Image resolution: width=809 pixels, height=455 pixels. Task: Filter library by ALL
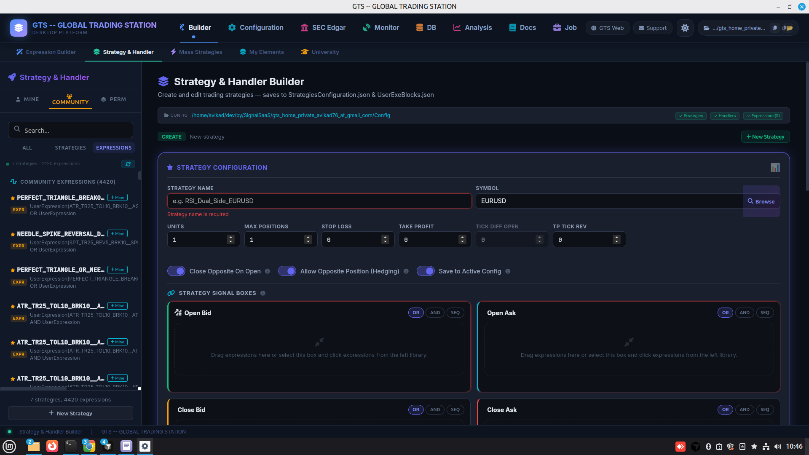[x=27, y=148]
